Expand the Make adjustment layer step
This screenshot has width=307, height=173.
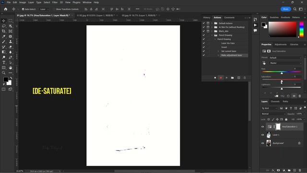(218, 55)
